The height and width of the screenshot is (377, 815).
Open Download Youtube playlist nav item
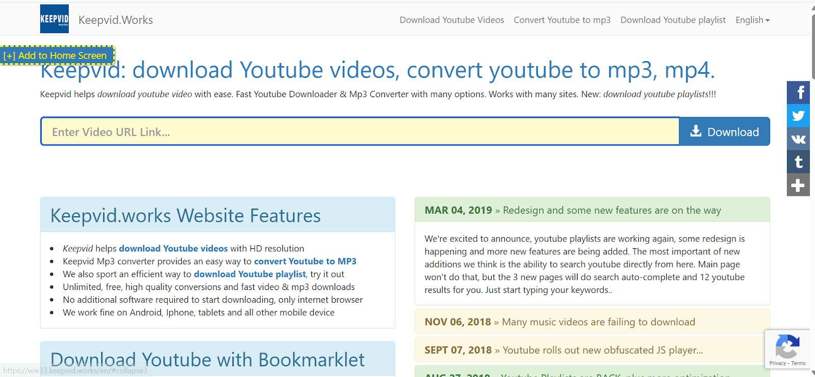tap(673, 20)
